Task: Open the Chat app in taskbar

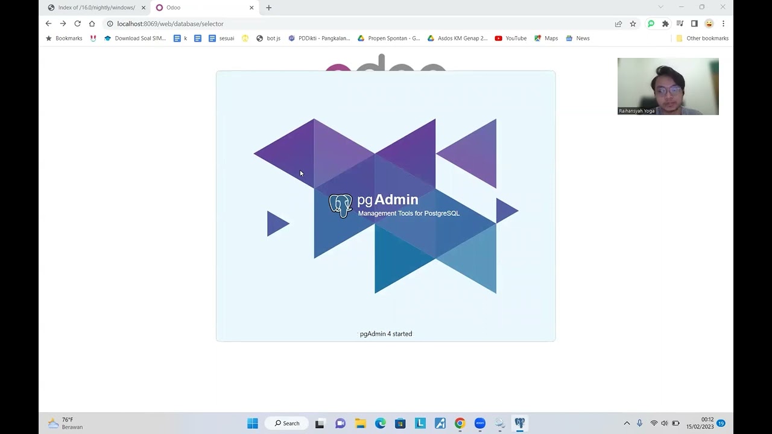Action: pyautogui.click(x=340, y=423)
